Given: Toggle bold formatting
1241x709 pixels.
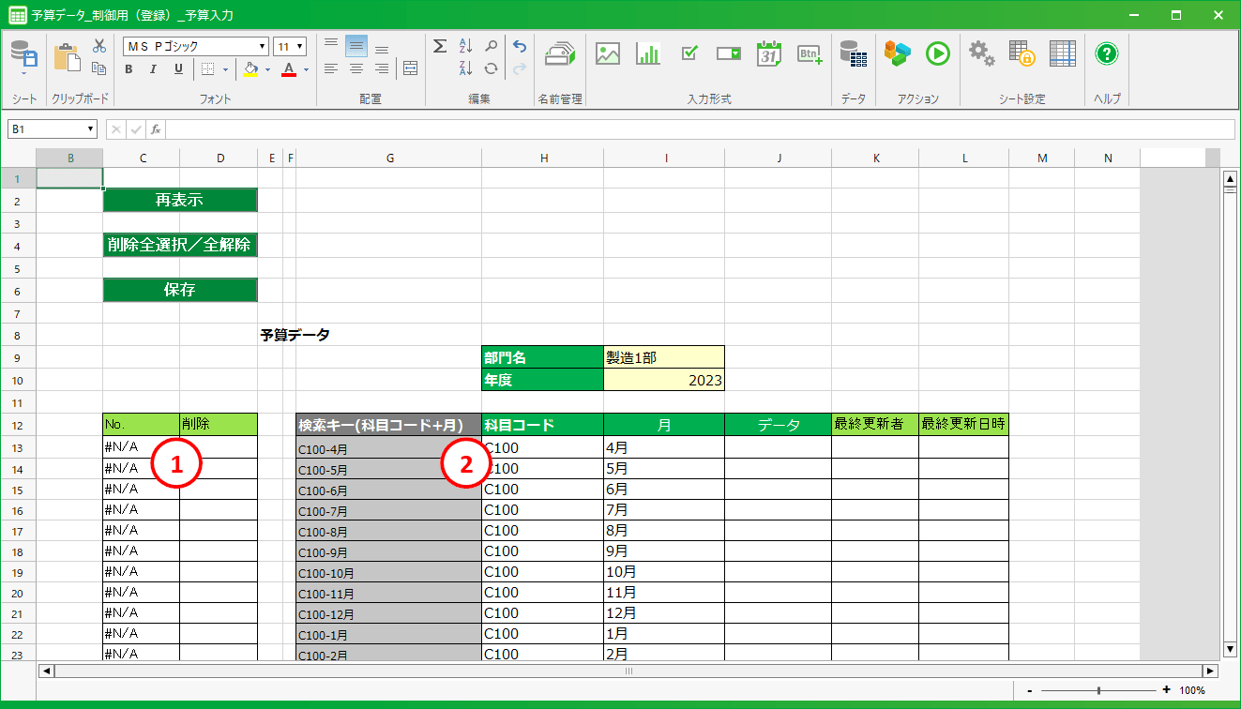Looking at the screenshot, I should 129,69.
